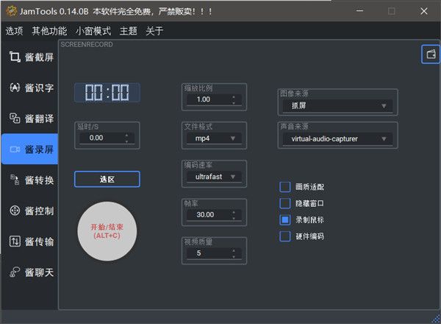Open the 编码速率 ultrafast dropdown

click(215, 177)
